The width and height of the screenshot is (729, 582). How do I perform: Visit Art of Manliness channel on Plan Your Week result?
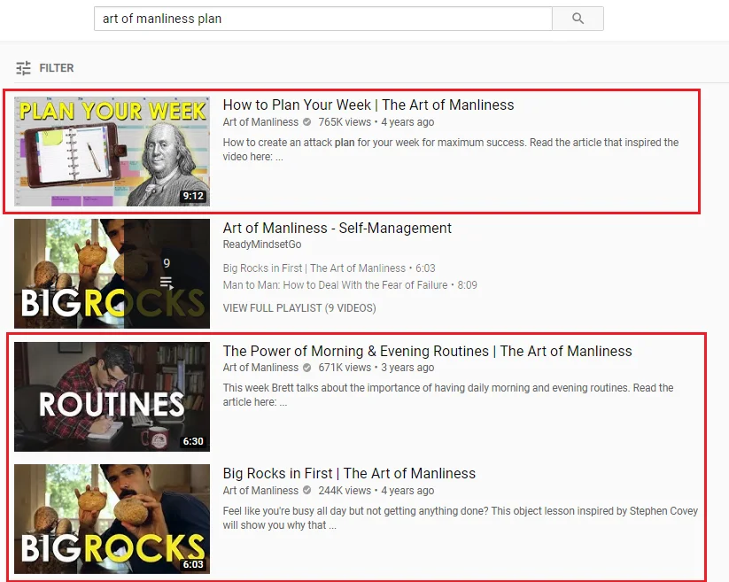point(260,122)
